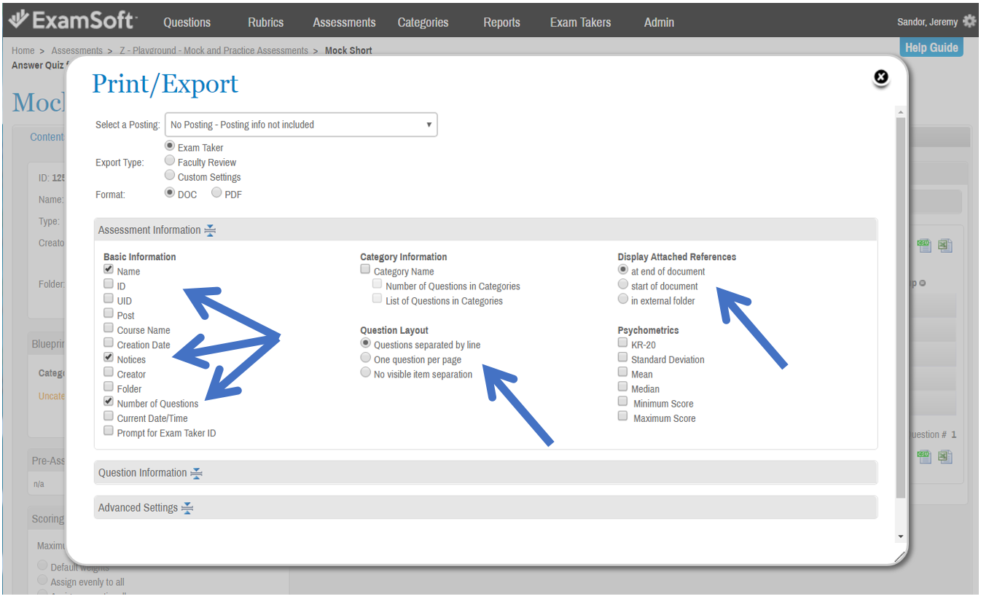The height and width of the screenshot is (599, 981).
Task: Click the settings gear icon beside username
Action: [x=969, y=21]
